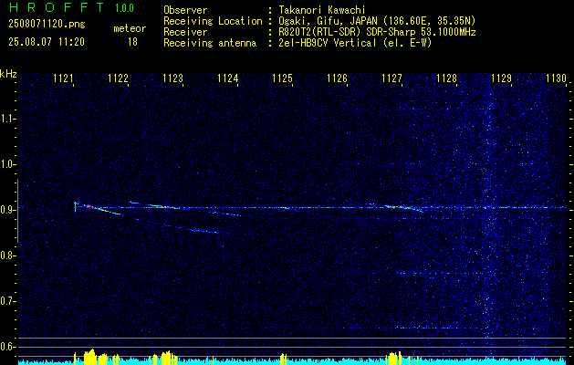This screenshot has width=574, height=365.
Task: Click the 1127 time axis label
Action: [x=391, y=78]
